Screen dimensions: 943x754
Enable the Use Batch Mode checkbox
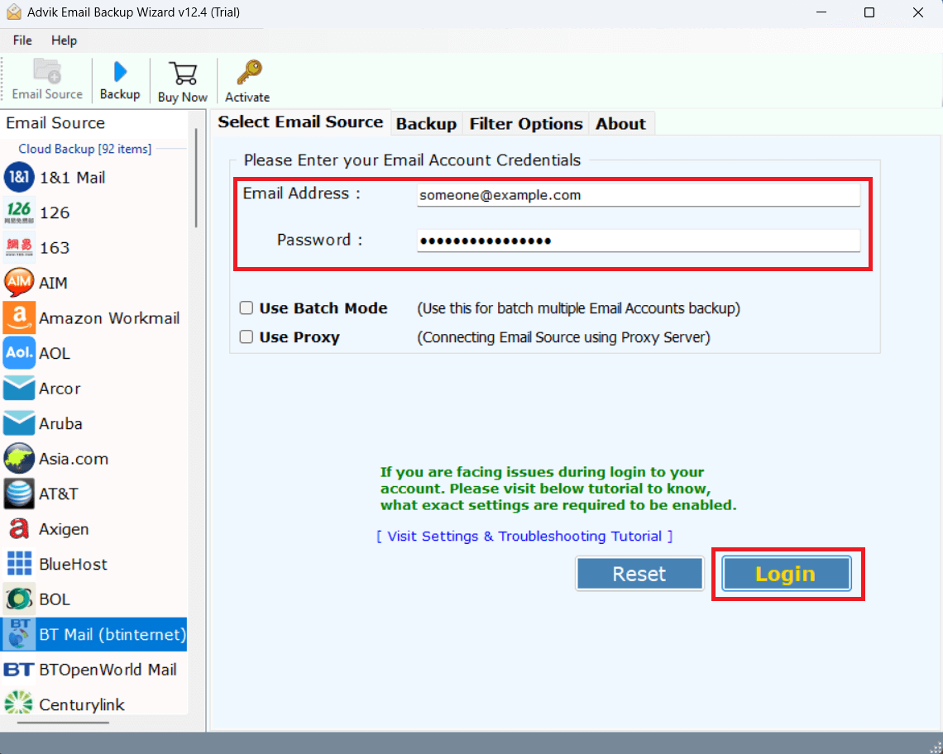(x=246, y=308)
